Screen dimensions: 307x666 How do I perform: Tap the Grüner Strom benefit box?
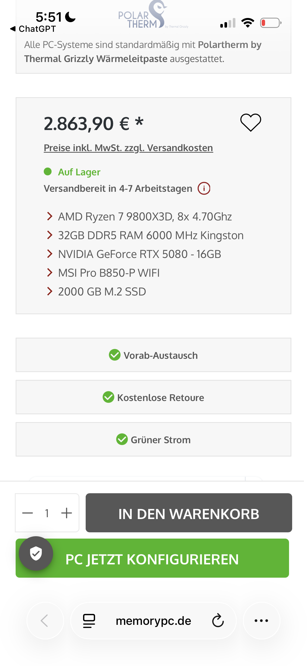[153, 440]
